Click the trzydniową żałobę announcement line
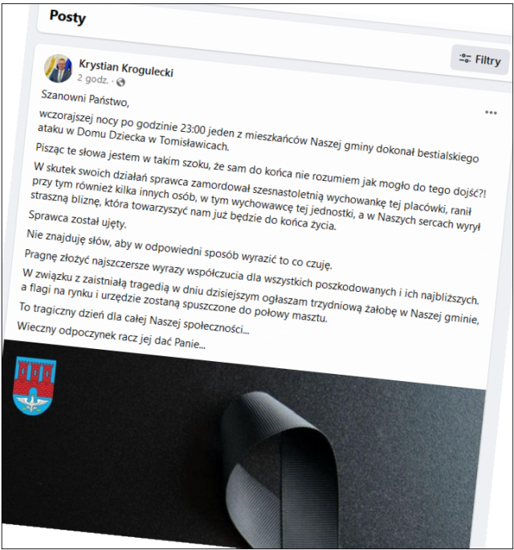 pyautogui.click(x=251, y=298)
